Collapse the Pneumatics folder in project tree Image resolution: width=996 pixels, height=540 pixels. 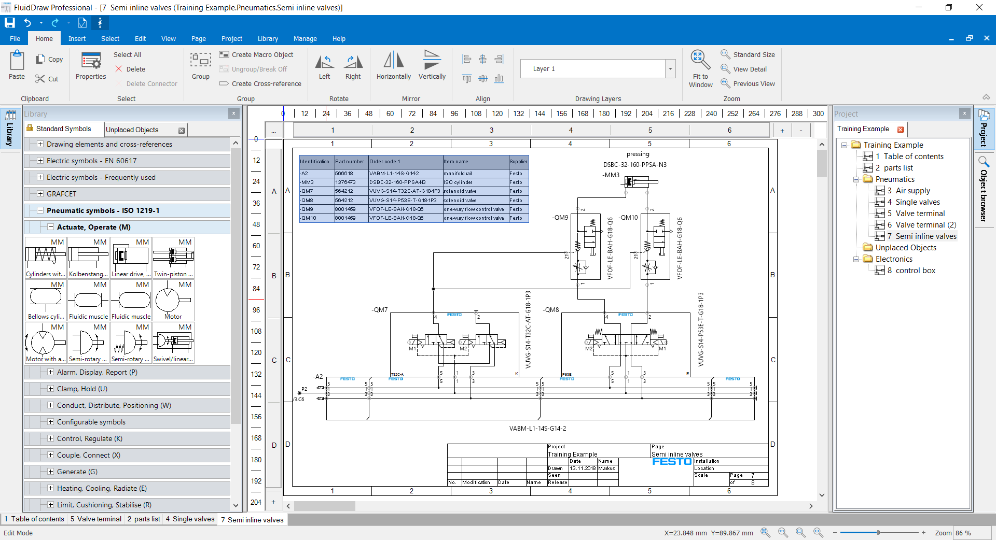coord(856,179)
